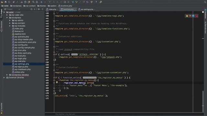
Task: Close the wp-settings.php tab
Action: point(95,9)
